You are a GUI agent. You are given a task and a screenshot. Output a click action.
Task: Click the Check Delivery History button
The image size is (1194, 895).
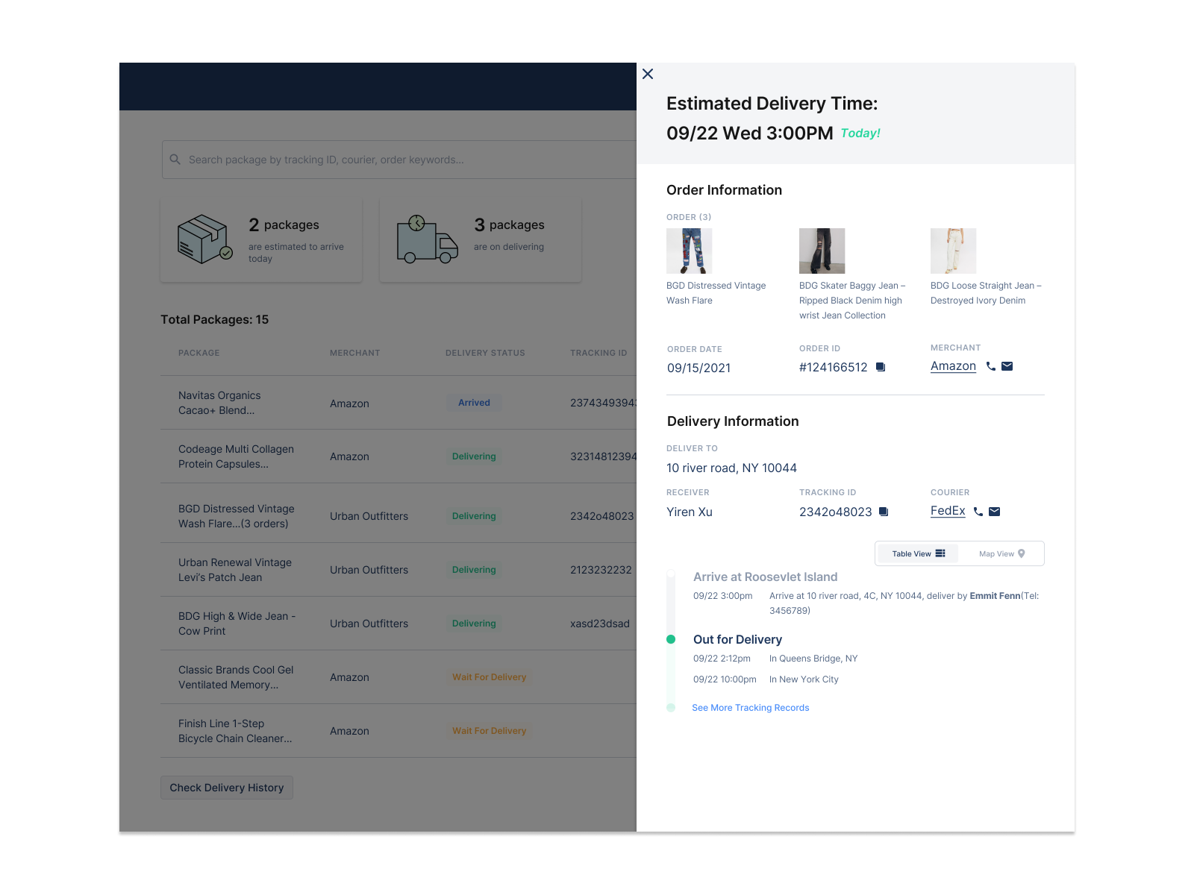click(226, 787)
